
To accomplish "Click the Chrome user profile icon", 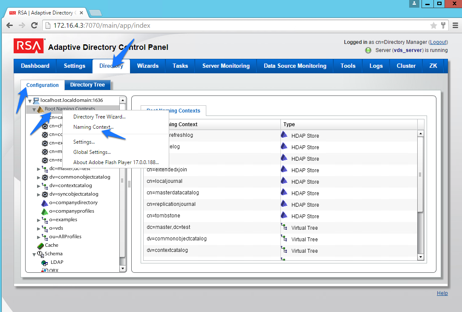I will tap(414, 3).
